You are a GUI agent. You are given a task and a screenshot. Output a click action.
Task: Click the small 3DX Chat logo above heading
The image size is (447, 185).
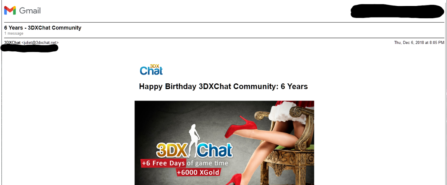point(151,69)
